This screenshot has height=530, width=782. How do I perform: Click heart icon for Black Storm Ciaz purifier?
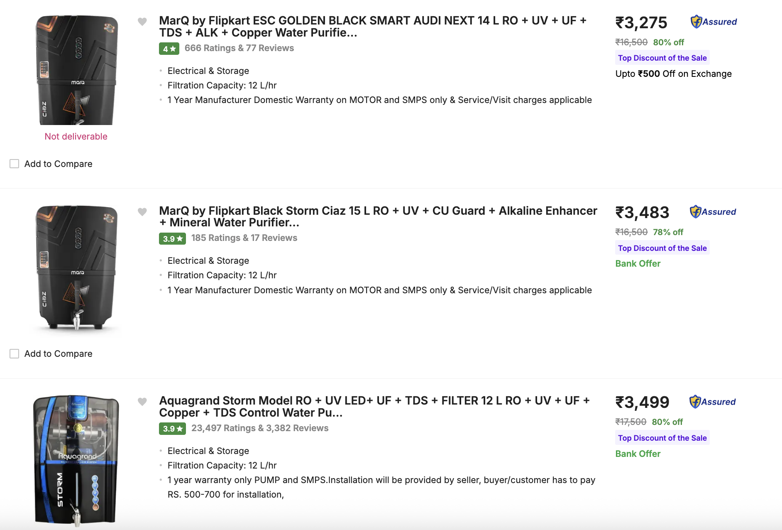[x=142, y=212]
